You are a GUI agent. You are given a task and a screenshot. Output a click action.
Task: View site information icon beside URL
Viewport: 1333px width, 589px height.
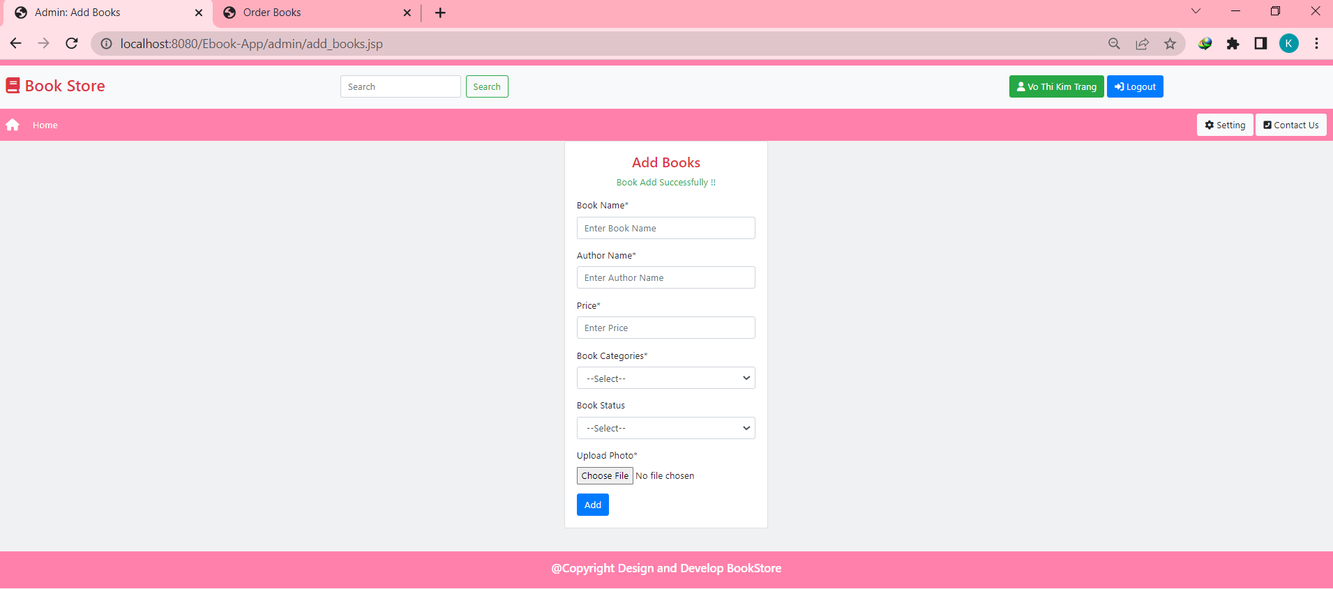click(x=106, y=44)
